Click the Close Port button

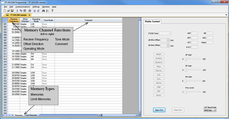[178, 110]
